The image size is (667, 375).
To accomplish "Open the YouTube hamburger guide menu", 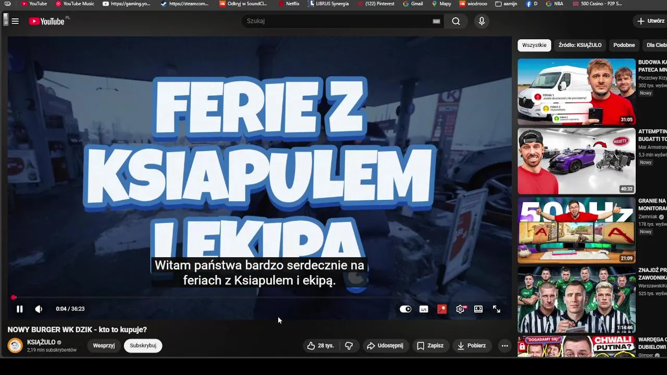I will coord(15,21).
